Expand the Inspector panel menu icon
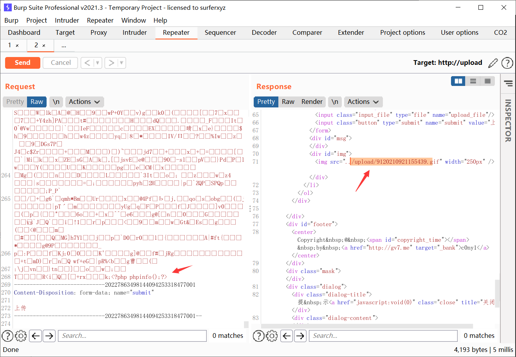 [x=508, y=83]
